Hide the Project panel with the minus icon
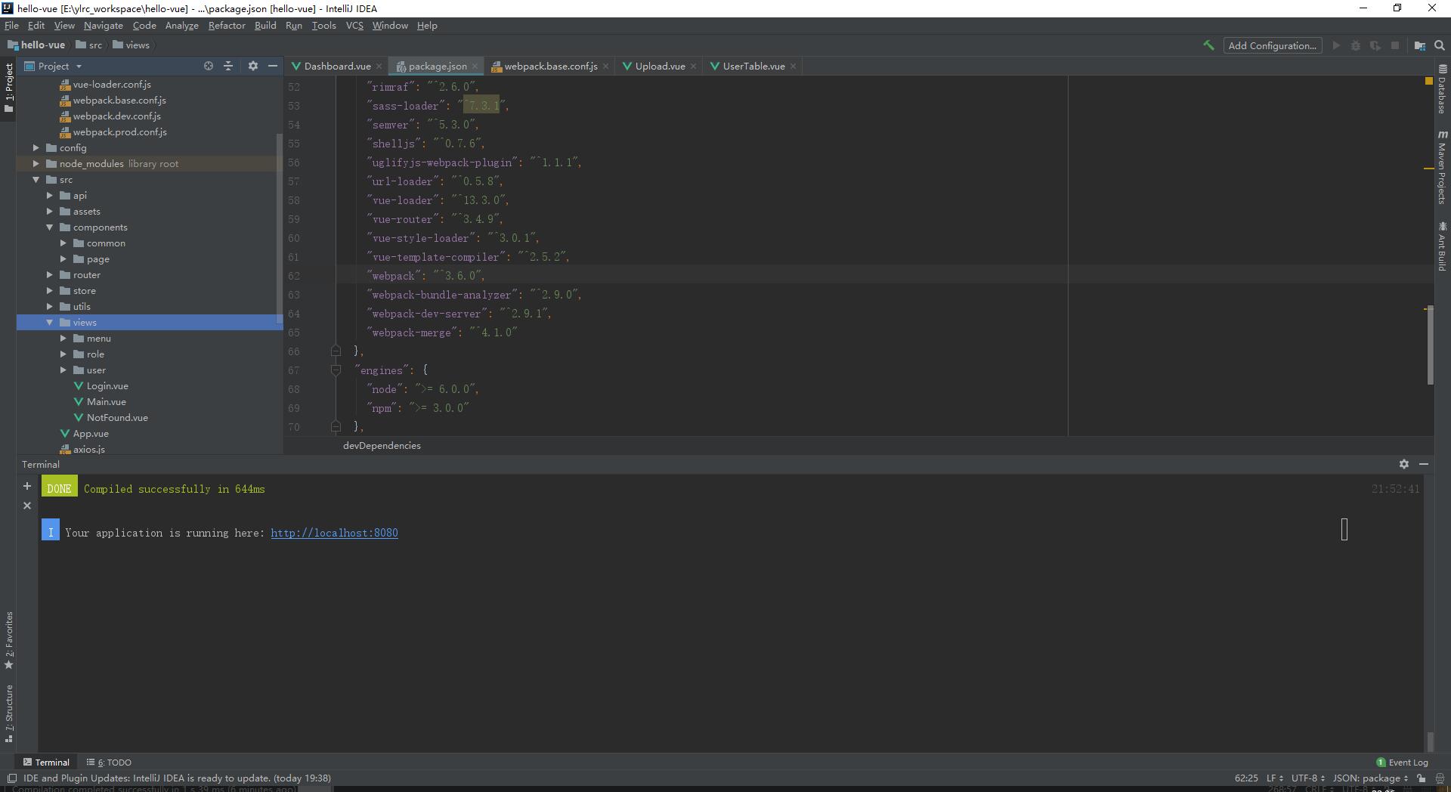Screen dimensions: 1451x792 coord(273,66)
